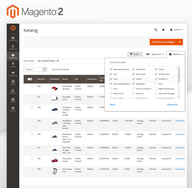The width and height of the screenshot is (192, 188).
Task: Uncheck the Produkt SKU column checkbox
Action: (156, 74)
